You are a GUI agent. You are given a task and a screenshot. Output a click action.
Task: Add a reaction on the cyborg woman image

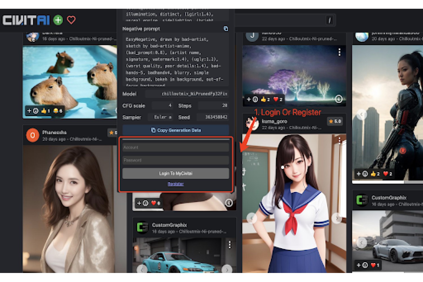click(x=362, y=174)
